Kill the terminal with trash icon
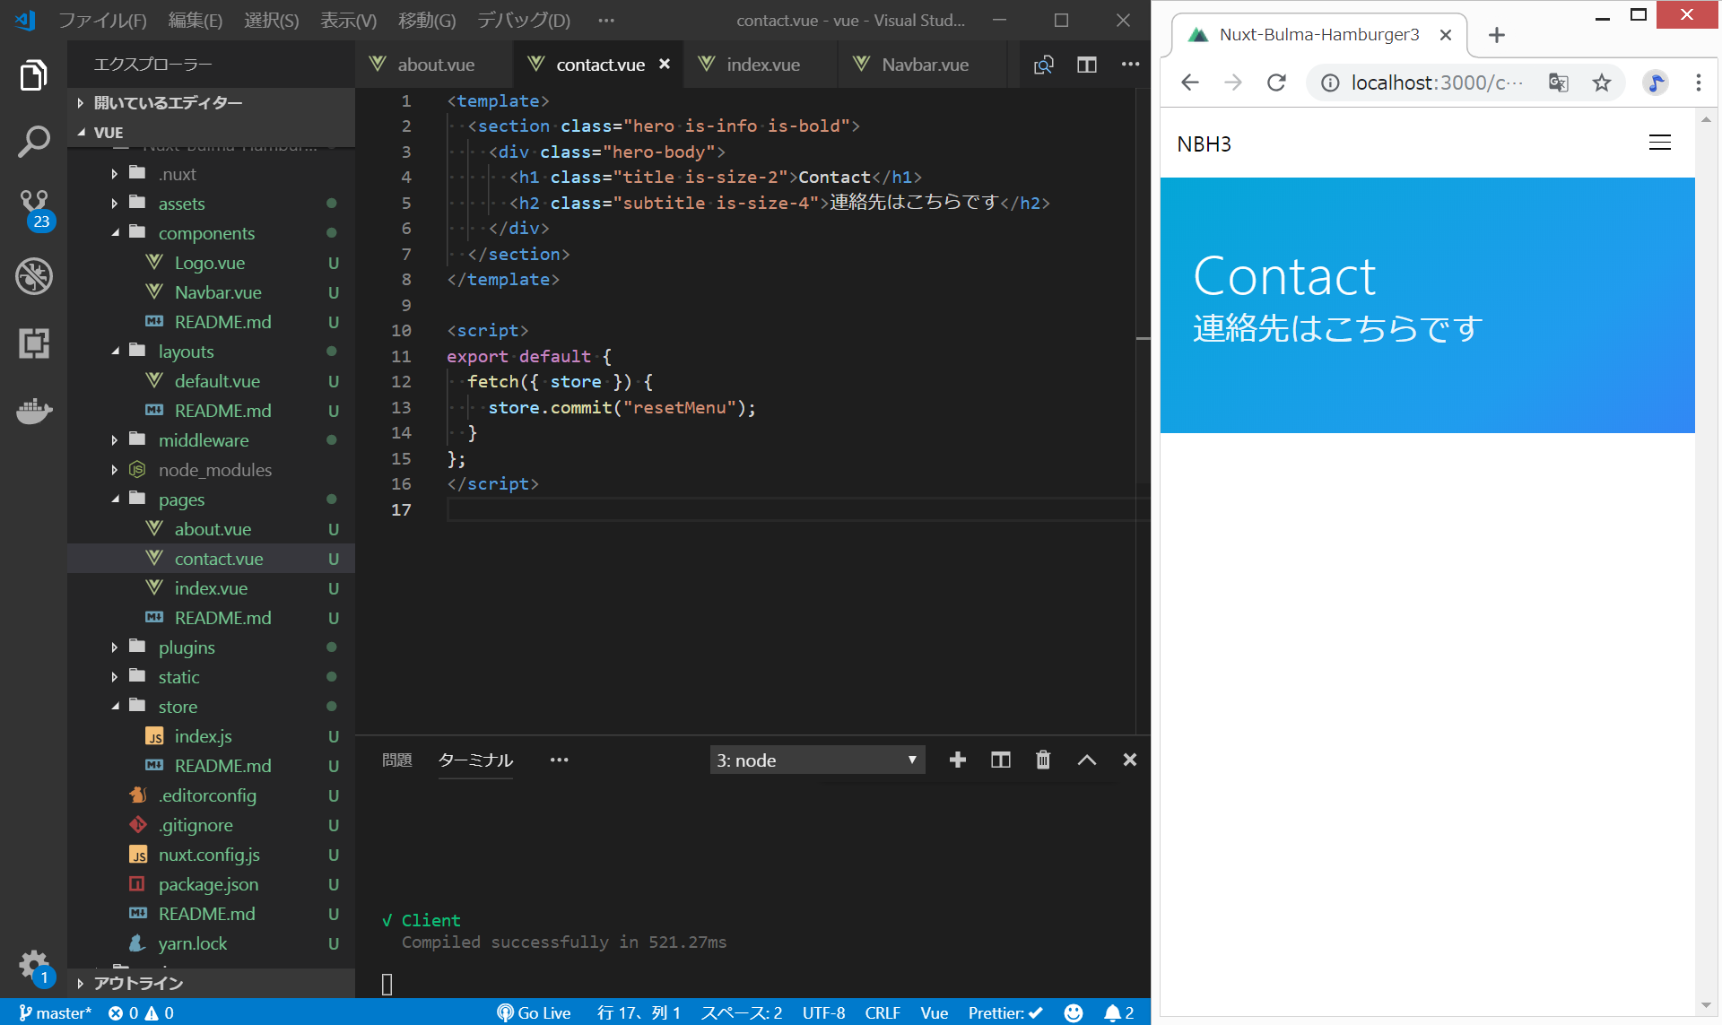The image size is (1722, 1025). coord(1043,760)
